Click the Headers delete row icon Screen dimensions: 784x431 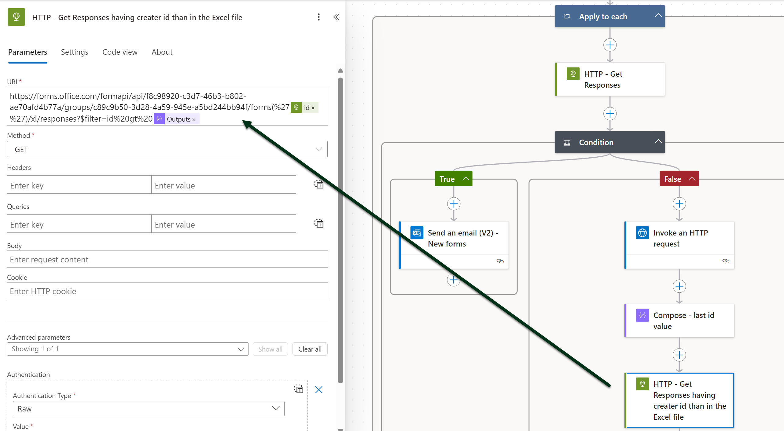319,184
